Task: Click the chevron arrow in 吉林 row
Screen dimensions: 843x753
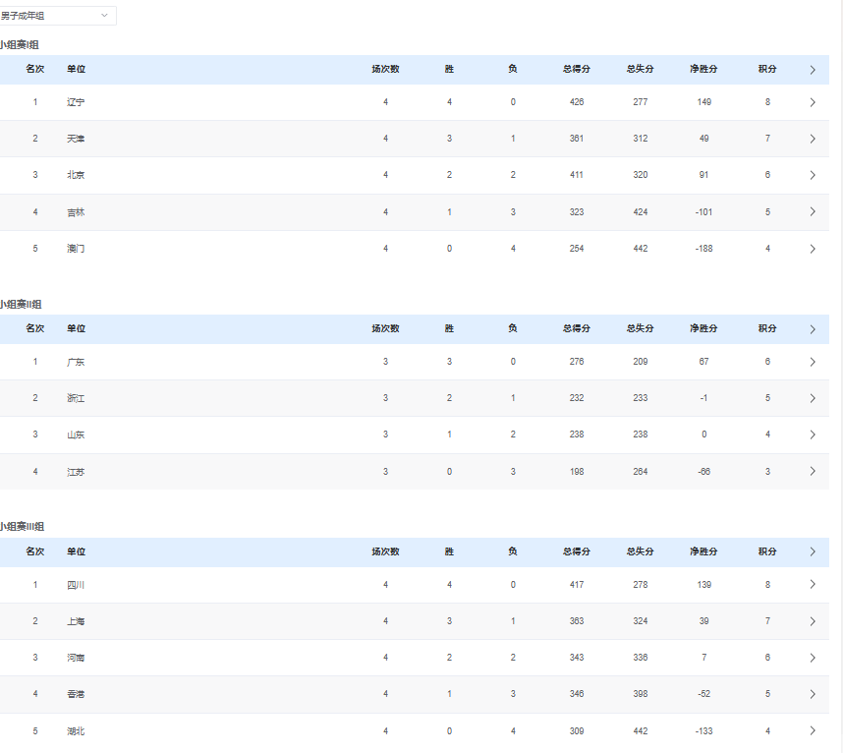Action: point(813,212)
